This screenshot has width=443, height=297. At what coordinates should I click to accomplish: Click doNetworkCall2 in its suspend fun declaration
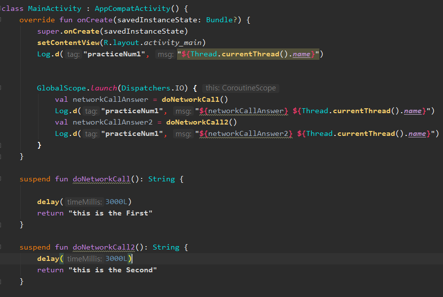pos(104,247)
